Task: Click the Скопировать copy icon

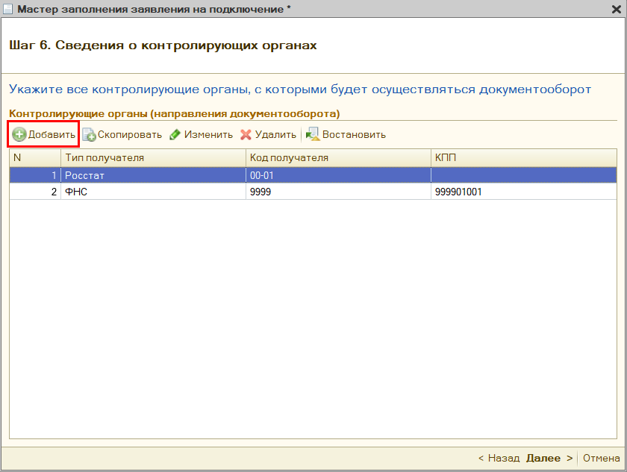Action: (x=89, y=135)
